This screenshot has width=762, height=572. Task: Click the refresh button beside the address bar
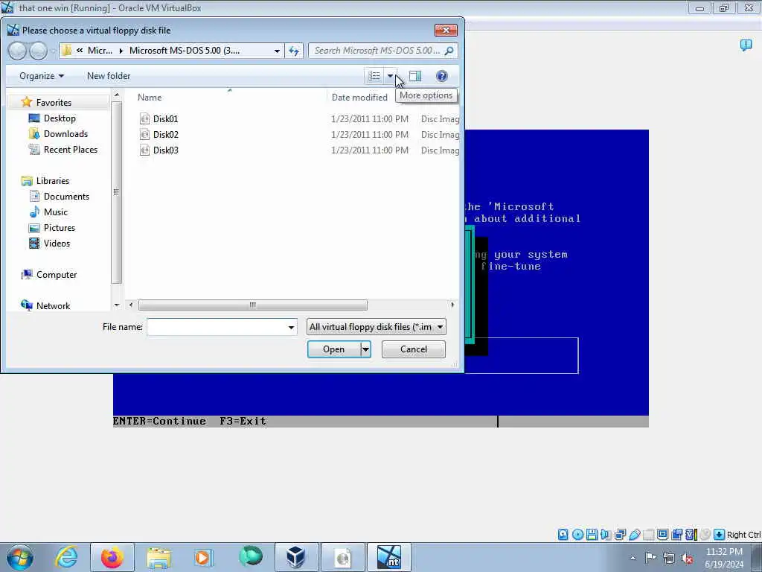pyautogui.click(x=294, y=51)
